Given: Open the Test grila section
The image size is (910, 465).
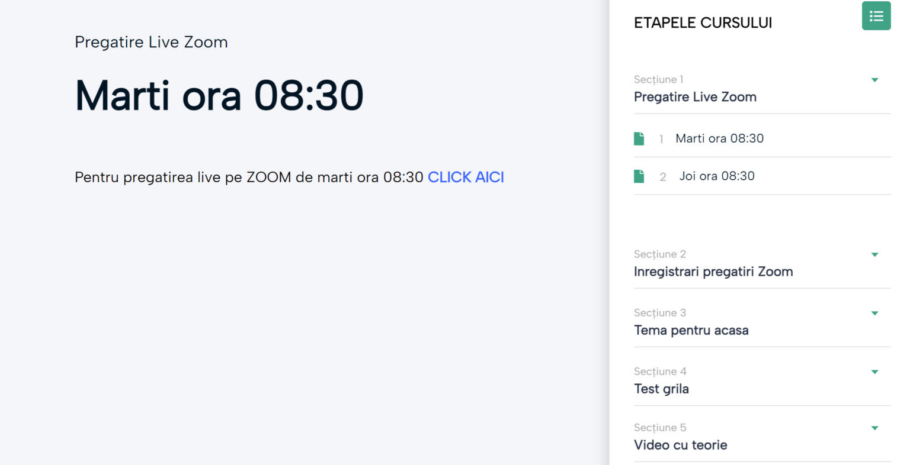Looking at the screenshot, I should [x=661, y=389].
